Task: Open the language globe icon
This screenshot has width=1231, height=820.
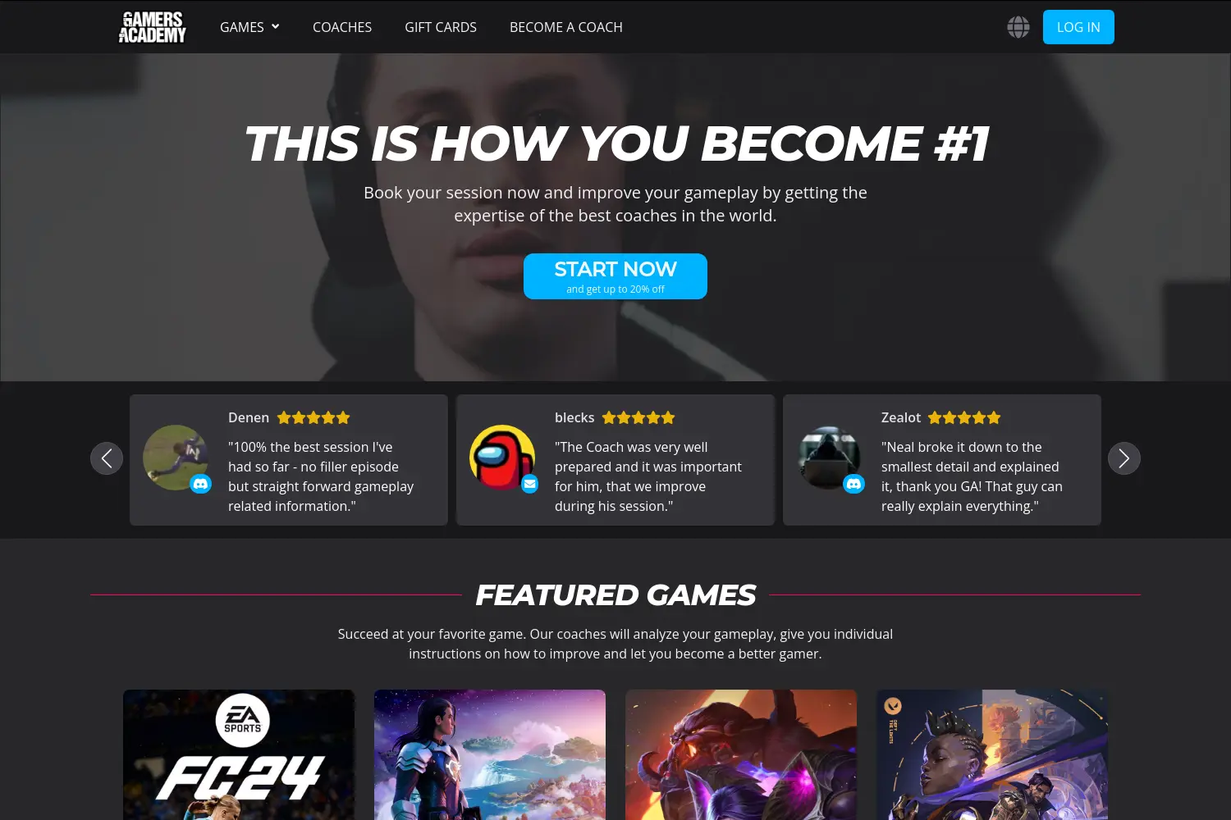Action: pyautogui.click(x=1018, y=27)
